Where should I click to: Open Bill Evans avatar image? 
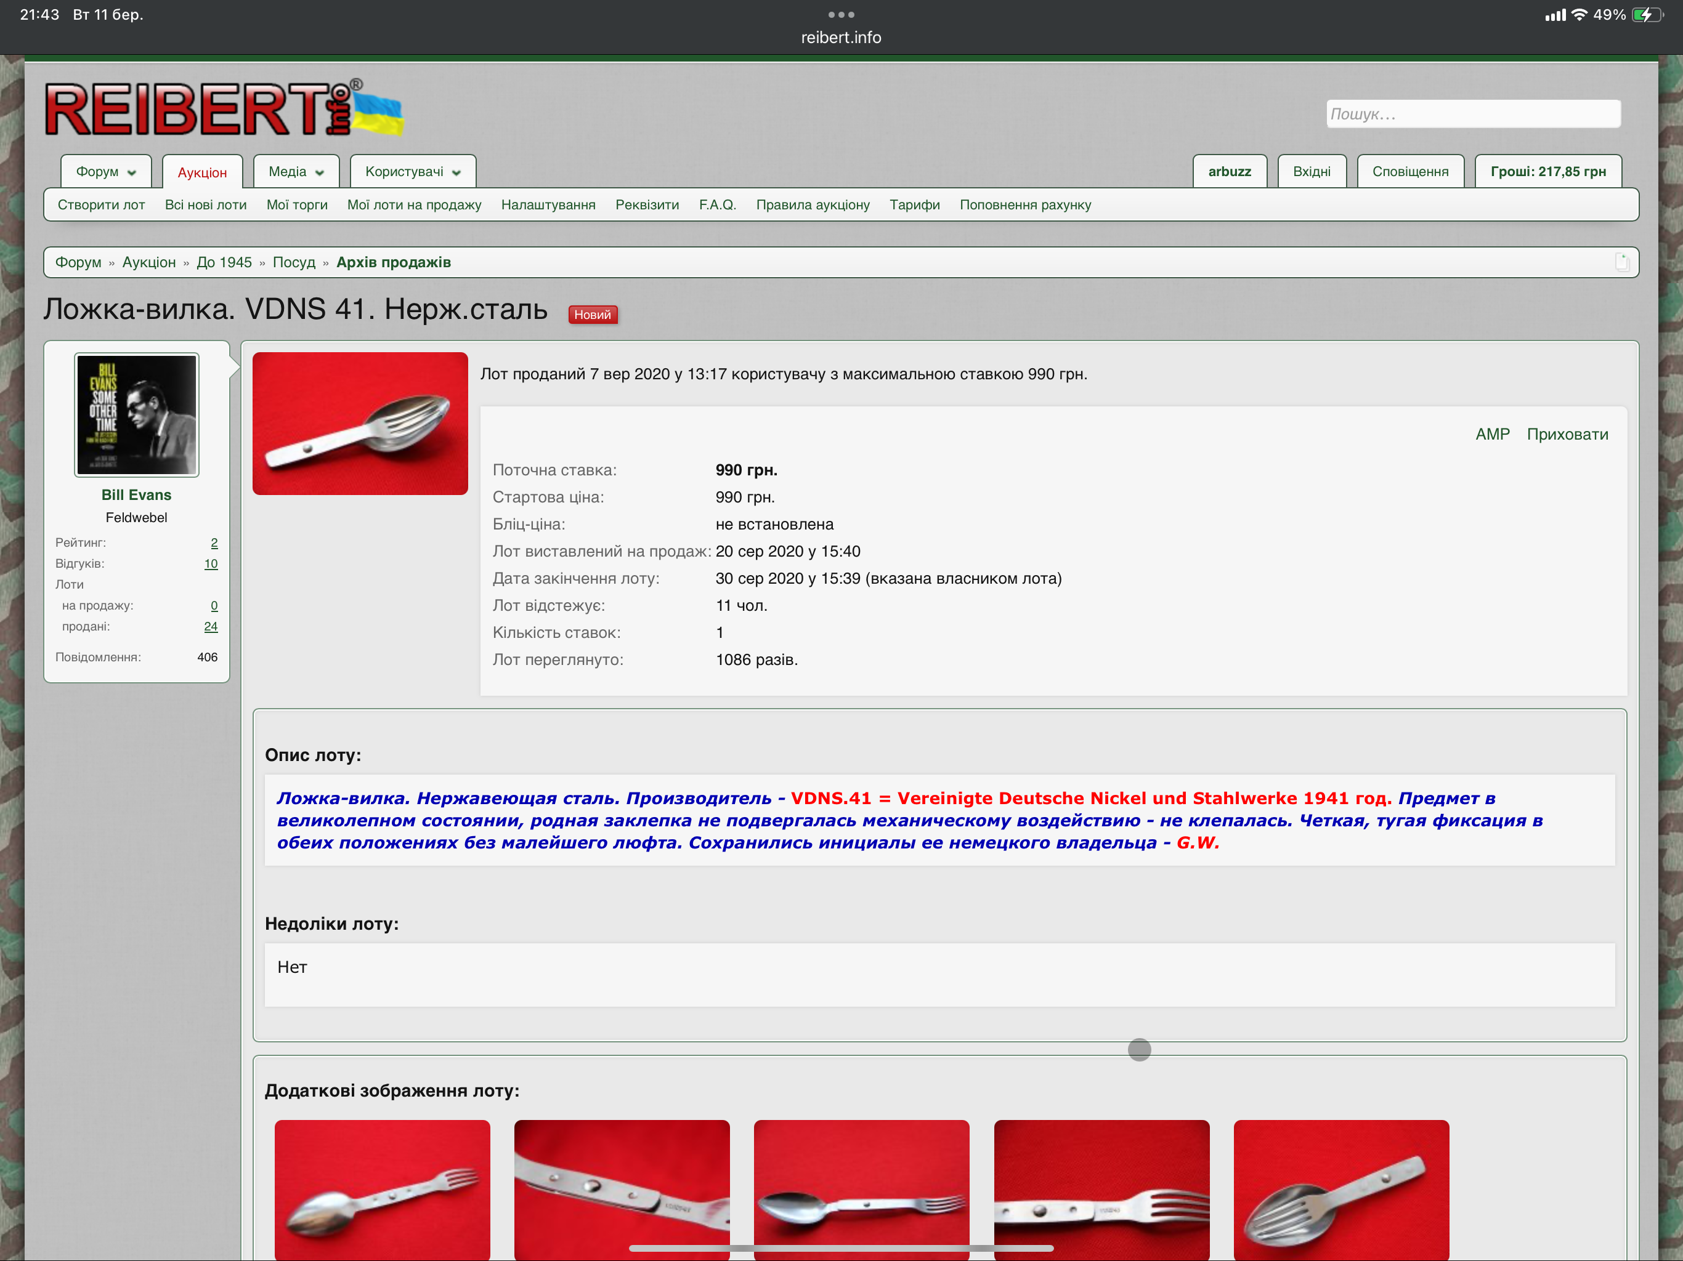click(137, 415)
